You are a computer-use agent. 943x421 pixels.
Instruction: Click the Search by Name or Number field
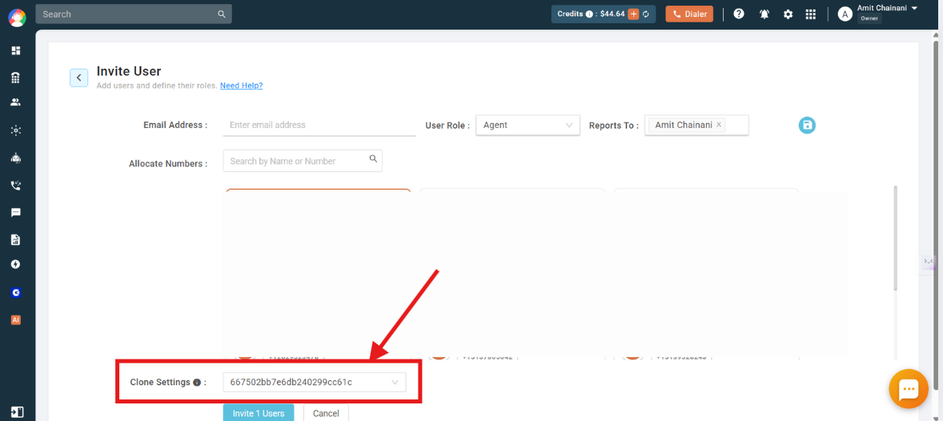[303, 161]
